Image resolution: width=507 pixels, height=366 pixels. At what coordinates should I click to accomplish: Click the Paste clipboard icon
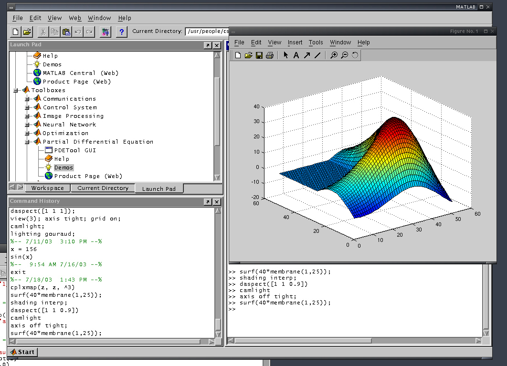[x=66, y=31]
